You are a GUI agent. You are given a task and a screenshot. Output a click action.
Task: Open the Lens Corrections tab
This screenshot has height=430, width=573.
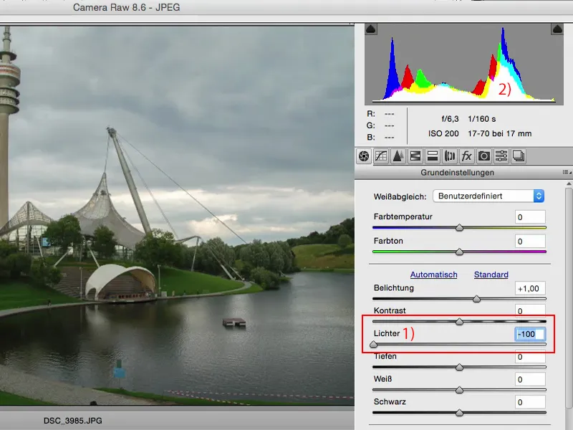point(450,156)
